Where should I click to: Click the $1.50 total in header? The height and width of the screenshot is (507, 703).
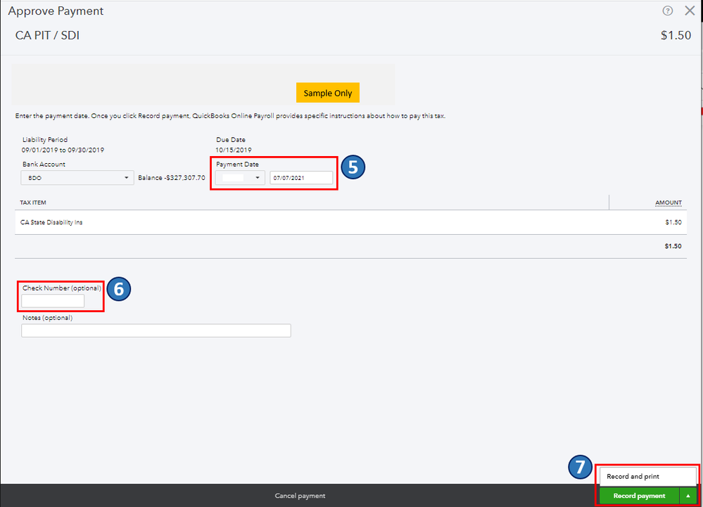[676, 35]
